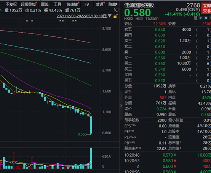Click 量 1052万 in the chart header
The image size is (211, 173).
(13, 10)
